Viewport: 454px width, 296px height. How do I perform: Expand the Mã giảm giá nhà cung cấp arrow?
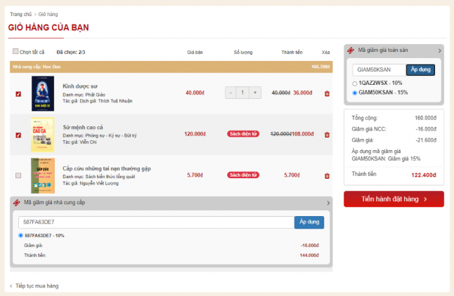point(327,203)
